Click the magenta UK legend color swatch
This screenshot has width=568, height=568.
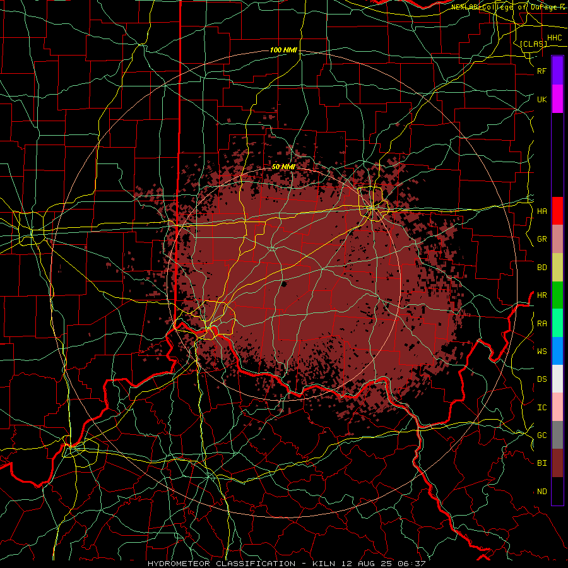(557, 99)
